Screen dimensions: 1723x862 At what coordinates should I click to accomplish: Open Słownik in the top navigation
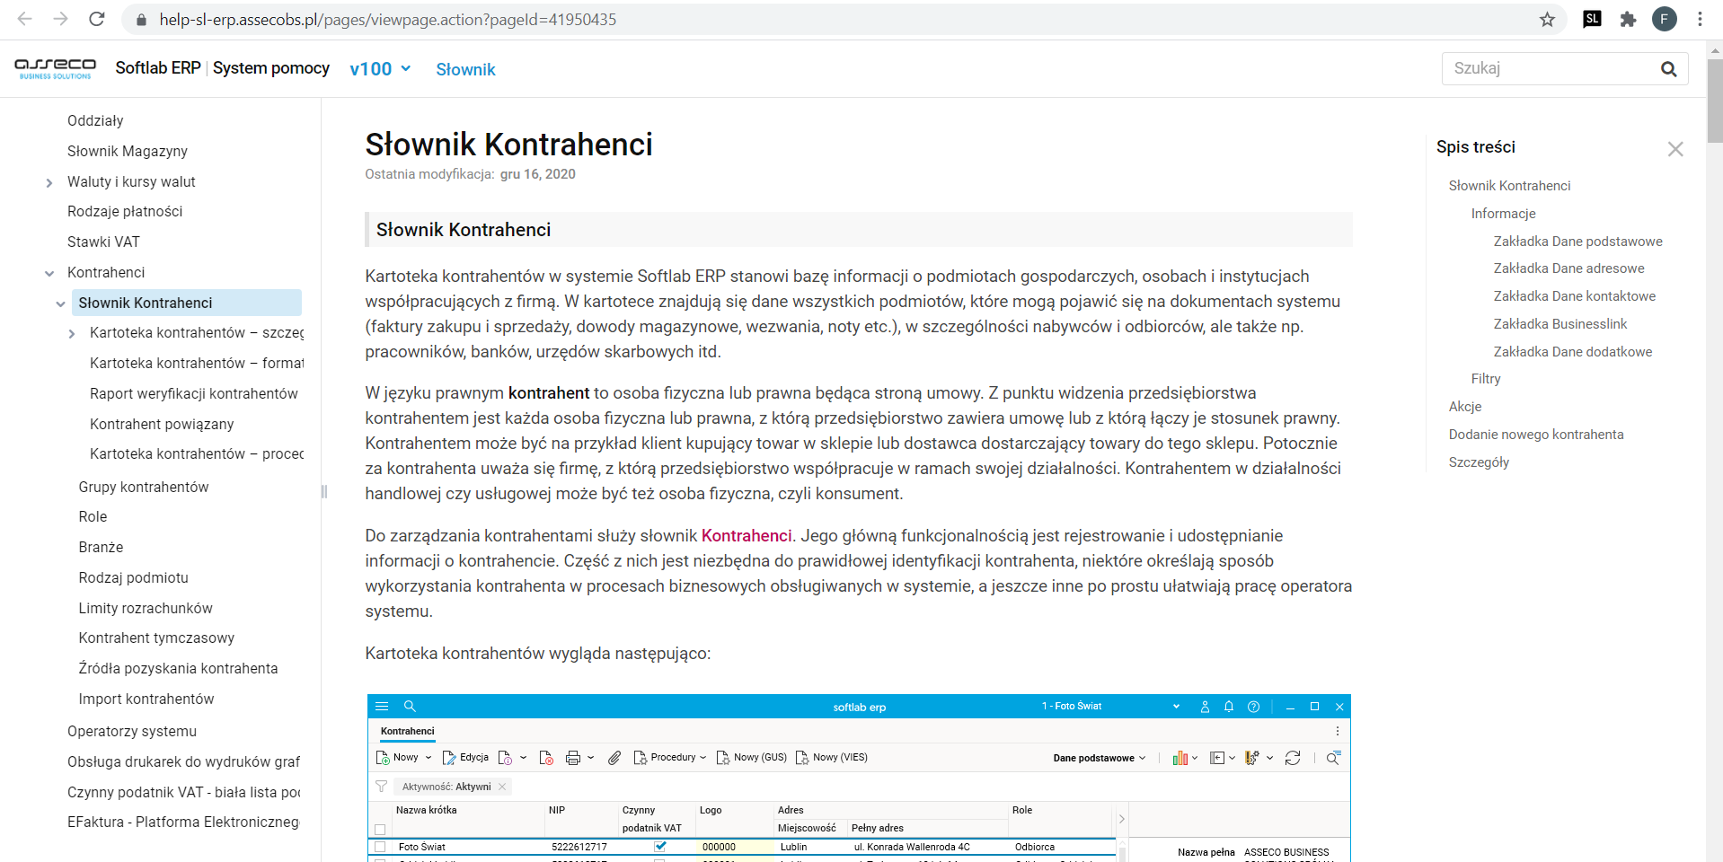pos(465,70)
